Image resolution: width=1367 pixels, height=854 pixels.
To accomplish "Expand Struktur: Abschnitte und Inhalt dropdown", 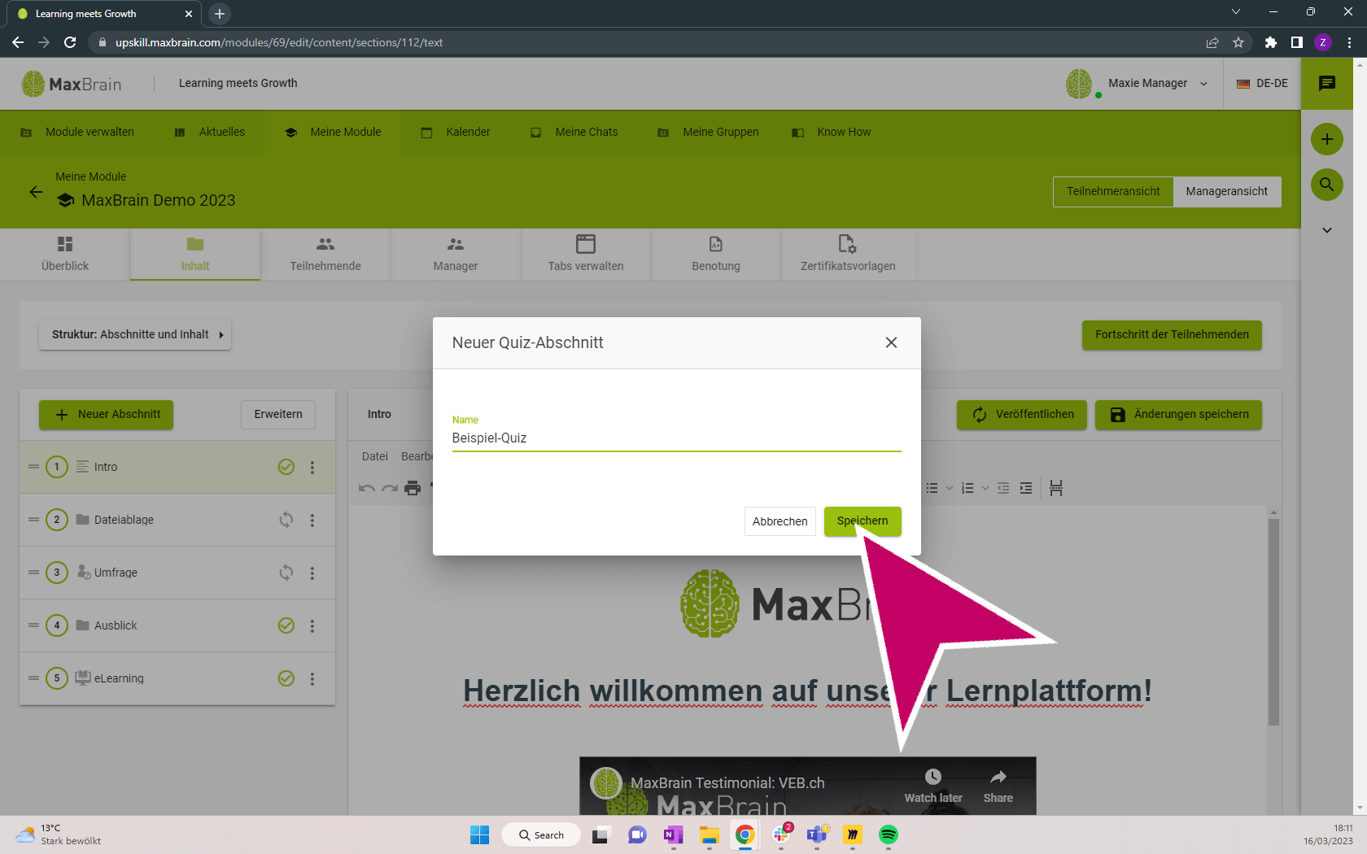I will coord(135,334).
